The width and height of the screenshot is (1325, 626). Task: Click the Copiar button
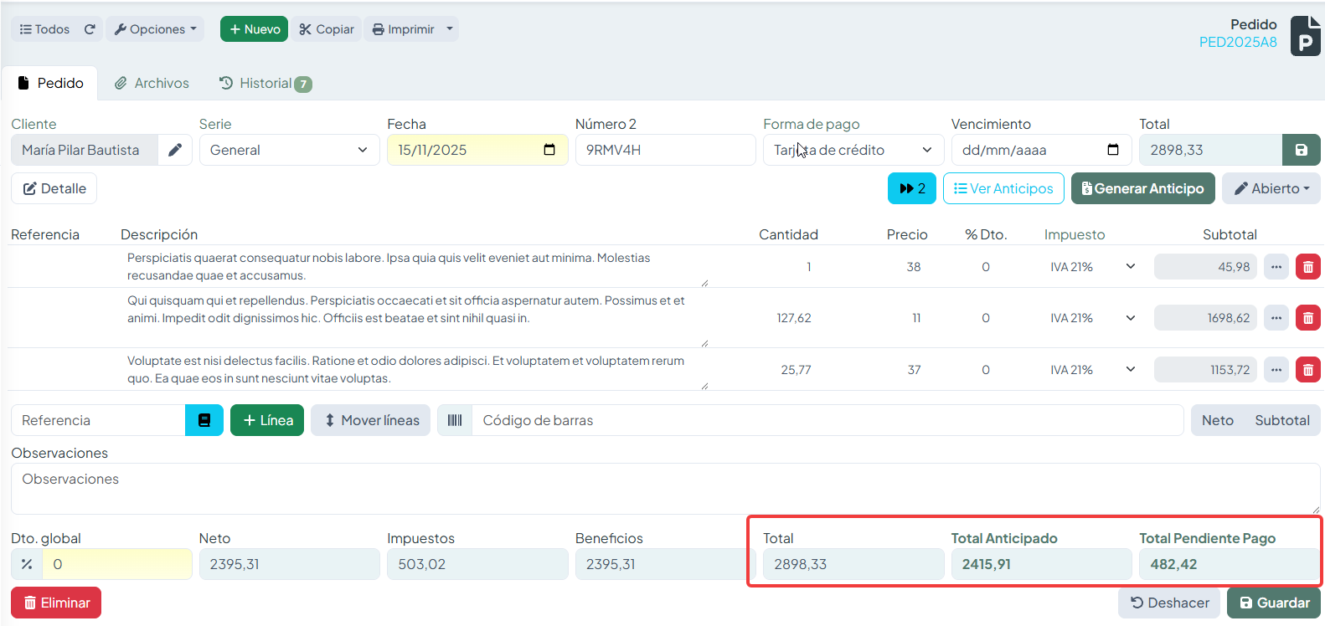(327, 29)
